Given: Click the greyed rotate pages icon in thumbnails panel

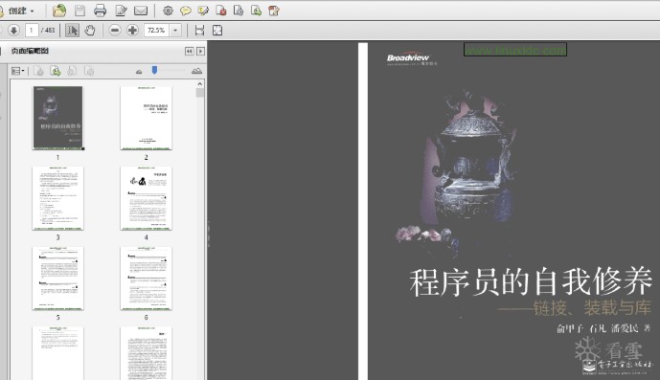Looking at the screenshot, I should coord(38,71).
